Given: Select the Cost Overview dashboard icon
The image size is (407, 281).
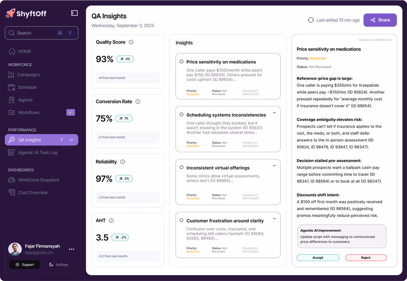Looking at the screenshot, I should (x=12, y=192).
